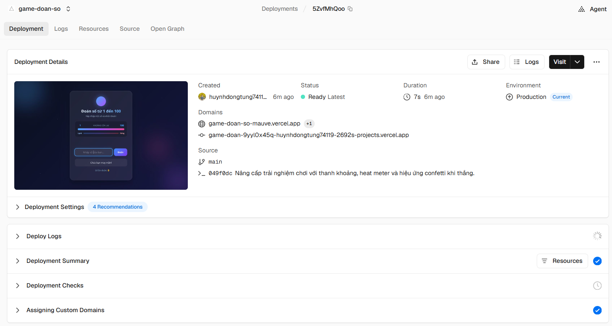The image size is (612, 326).
Task: Open the three-dot more options menu
Action: point(597,62)
